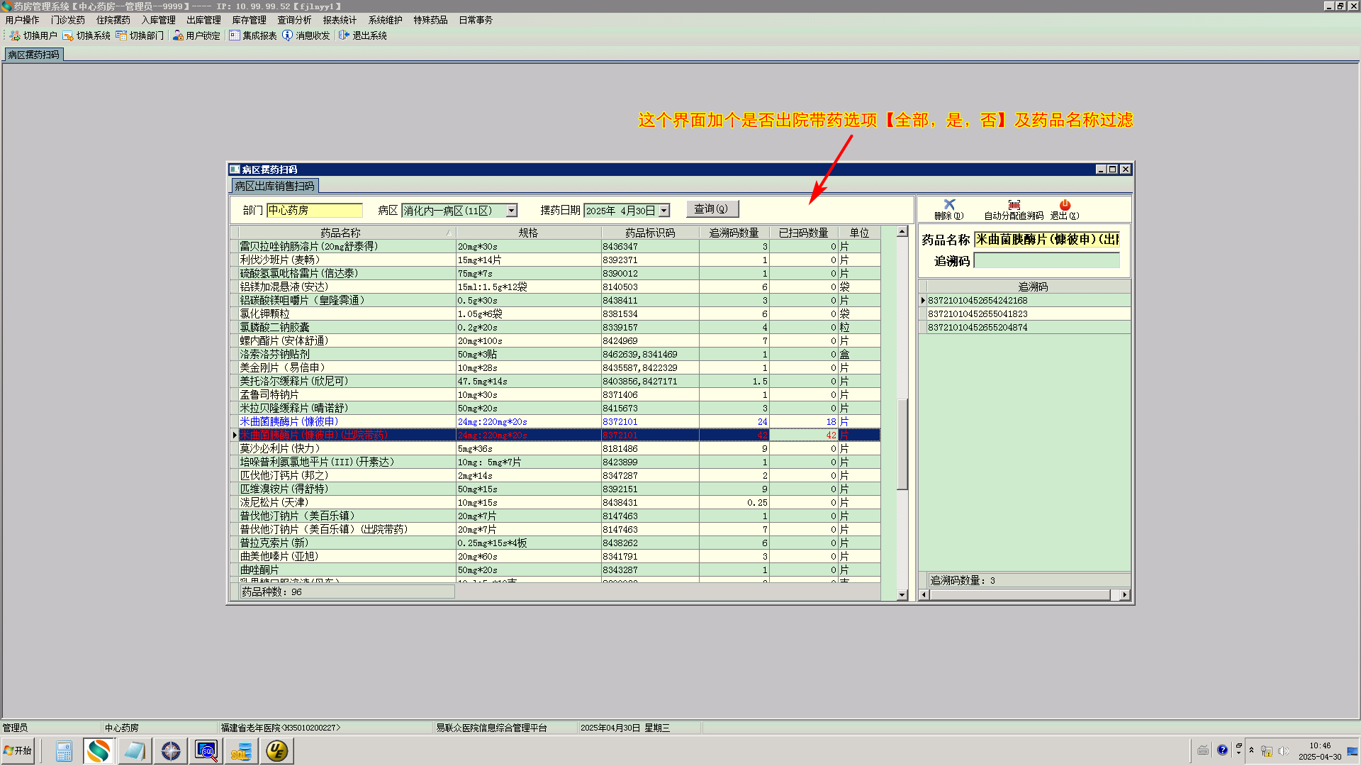Click the 用户锁定 lock user icon
This screenshot has height=766, width=1361.
click(x=178, y=35)
